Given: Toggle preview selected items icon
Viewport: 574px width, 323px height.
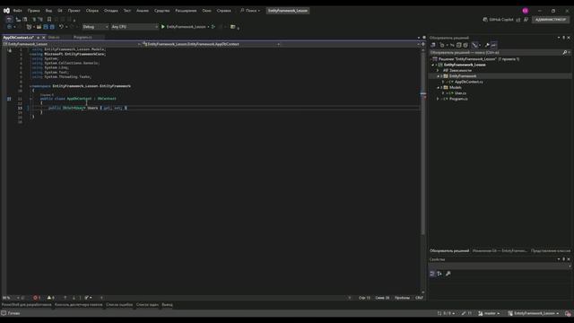Looking at the screenshot, I should [x=494, y=45].
